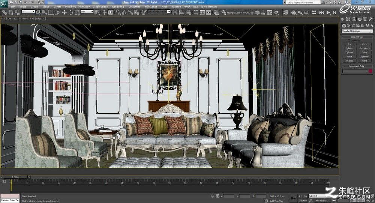The height and width of the screenshot is (203, 375).
Task: Choose the Rectangular Selection Region tool
Action: 51,12
